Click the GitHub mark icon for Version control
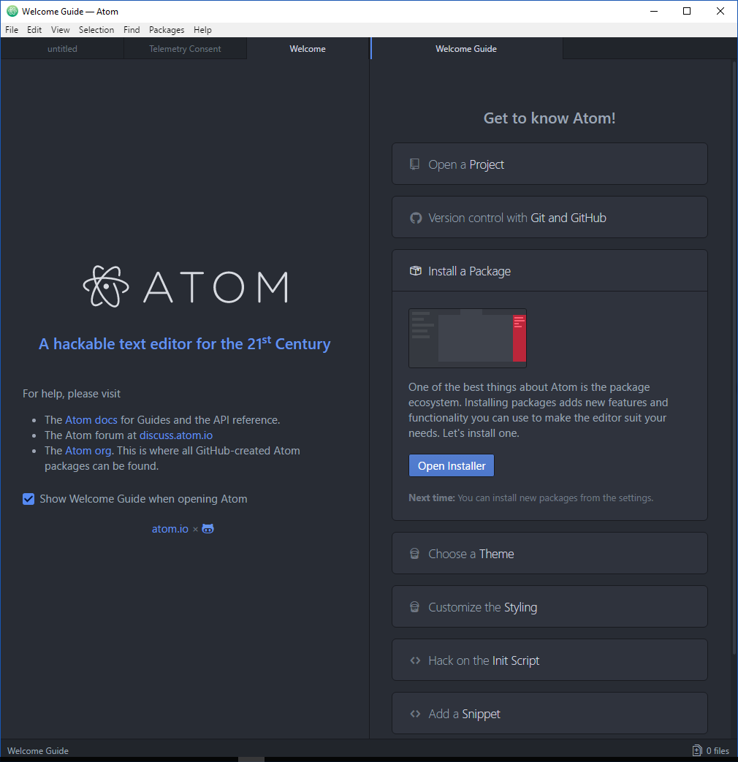 [415, 218]
